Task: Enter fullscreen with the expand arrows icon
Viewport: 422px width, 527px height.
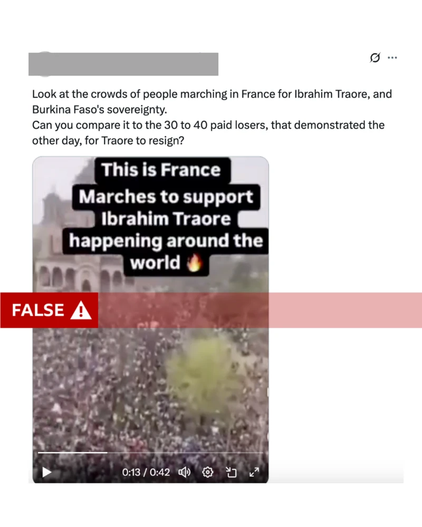Action: click(254, 472)
